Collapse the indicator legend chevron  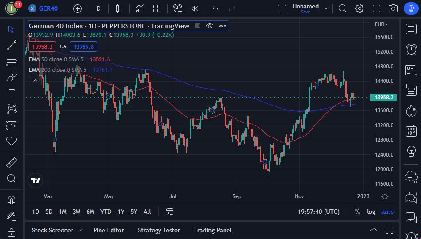tap(35, 80)
